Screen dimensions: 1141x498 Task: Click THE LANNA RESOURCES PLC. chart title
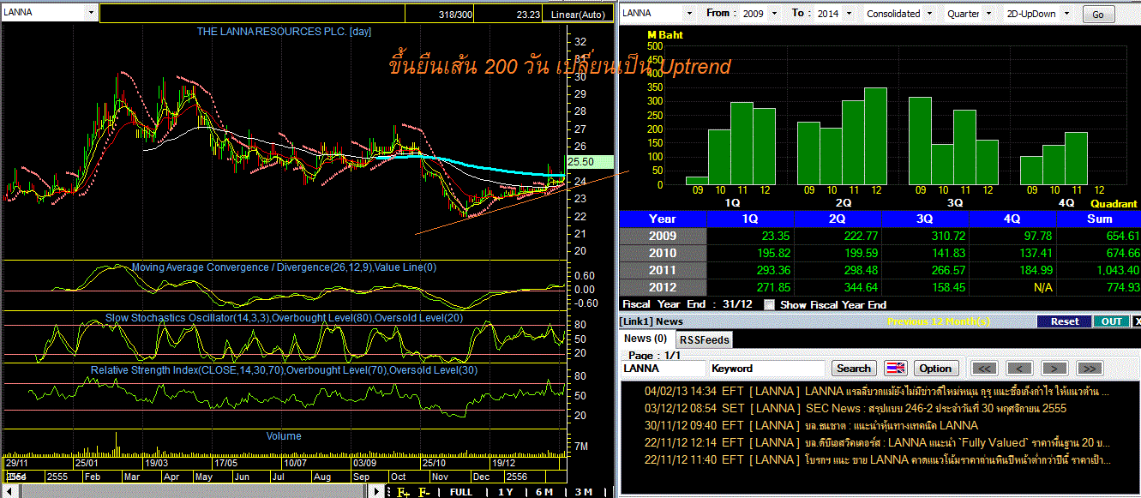(x=285, y=31)
